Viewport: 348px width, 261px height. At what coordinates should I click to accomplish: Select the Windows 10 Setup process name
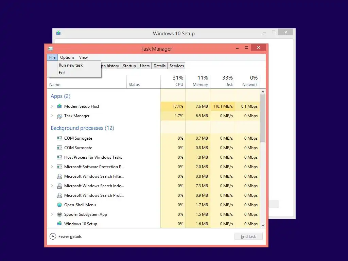pos(81,224)
